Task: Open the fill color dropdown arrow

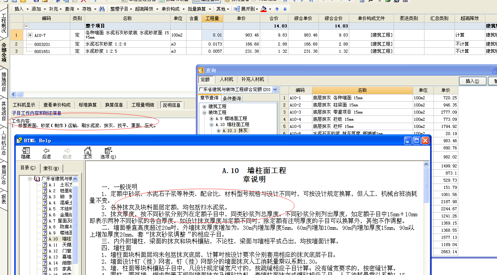Action: [270, 9]
